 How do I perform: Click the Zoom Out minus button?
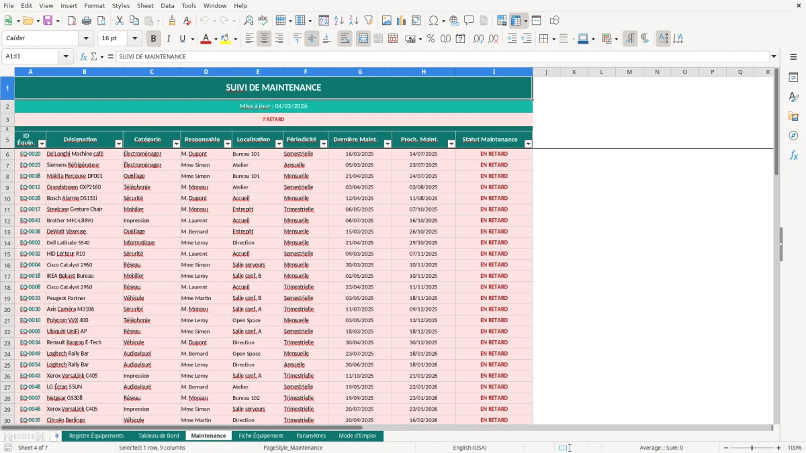coord(726,448)
